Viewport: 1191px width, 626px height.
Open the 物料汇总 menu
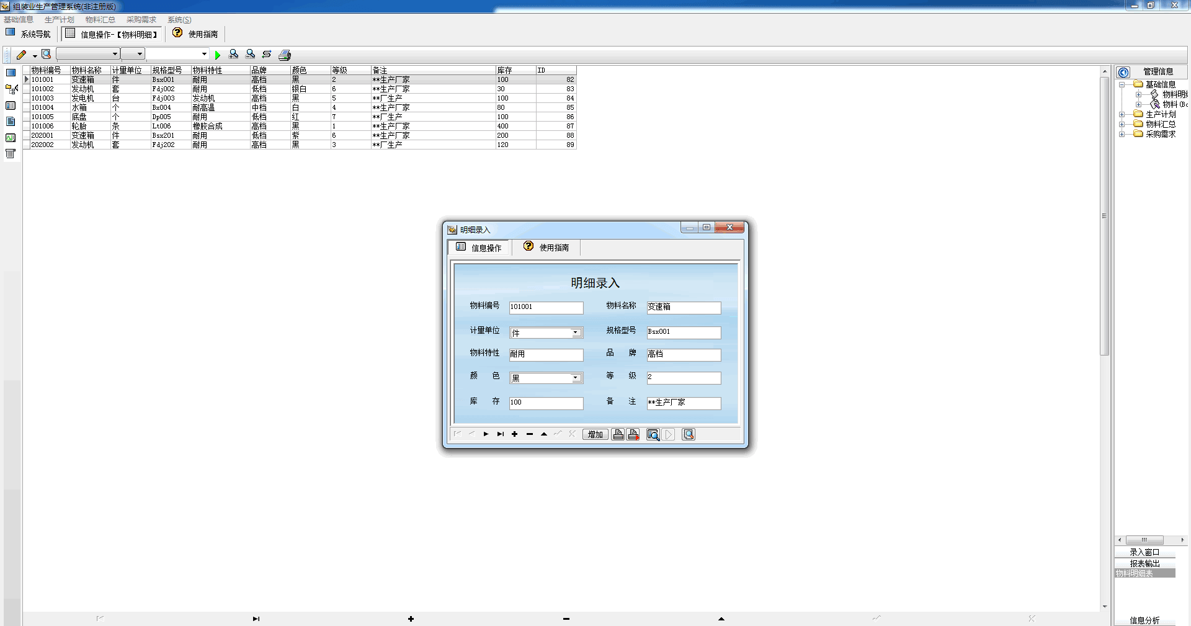coord(100,20)
